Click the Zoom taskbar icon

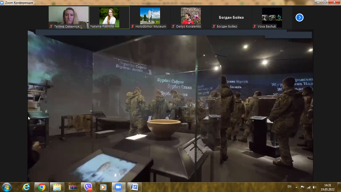pos(119,187)
